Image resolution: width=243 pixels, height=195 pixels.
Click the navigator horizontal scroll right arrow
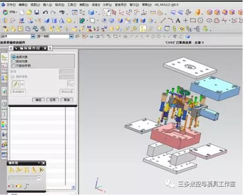[x=73, y=187]
